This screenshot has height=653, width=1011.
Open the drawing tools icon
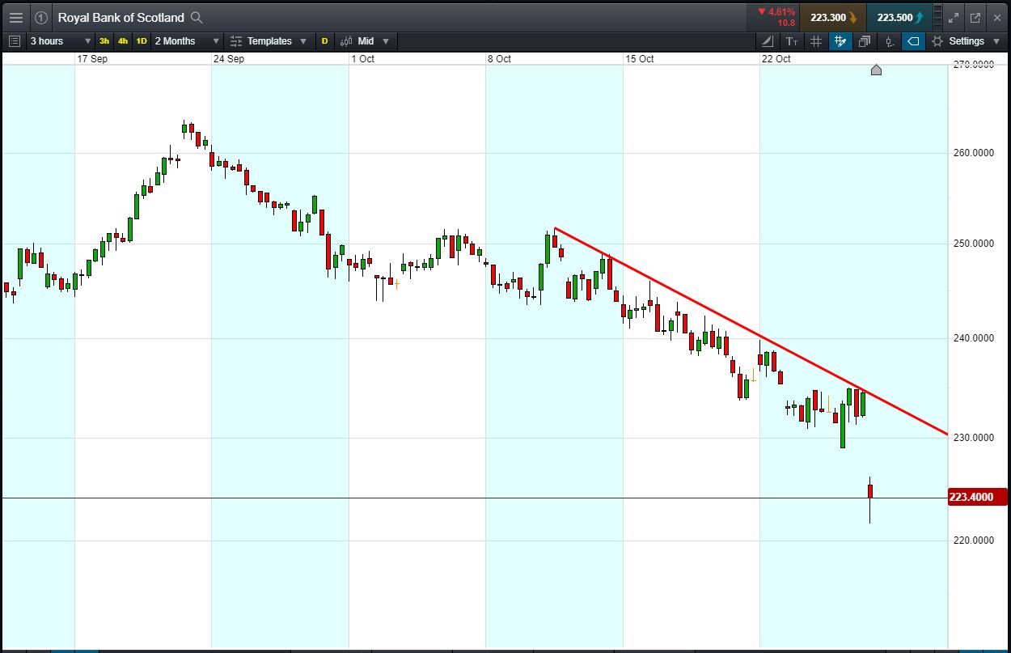tap(768, 41)
